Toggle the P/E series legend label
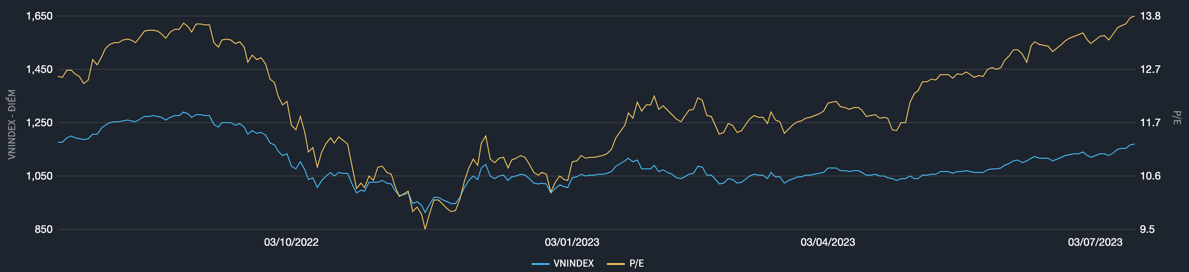 click(636, 263)
